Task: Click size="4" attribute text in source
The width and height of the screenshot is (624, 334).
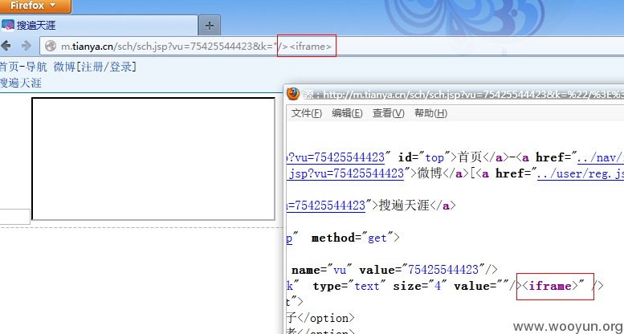Action: click(x=420, y=286)
